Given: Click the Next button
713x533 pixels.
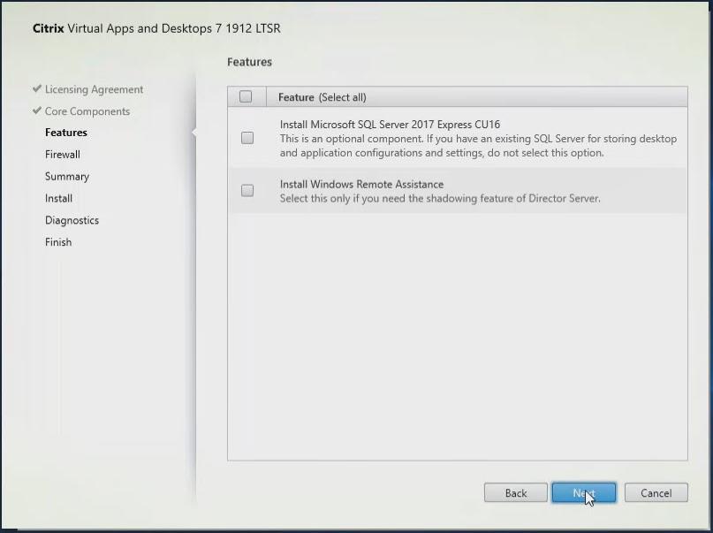Looking at the screenshot, I should [584, 493].
